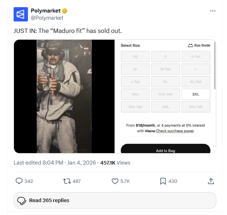The image size is (227, 215).
Task: Open the Check purchase power link
Action: pos(175,131)
